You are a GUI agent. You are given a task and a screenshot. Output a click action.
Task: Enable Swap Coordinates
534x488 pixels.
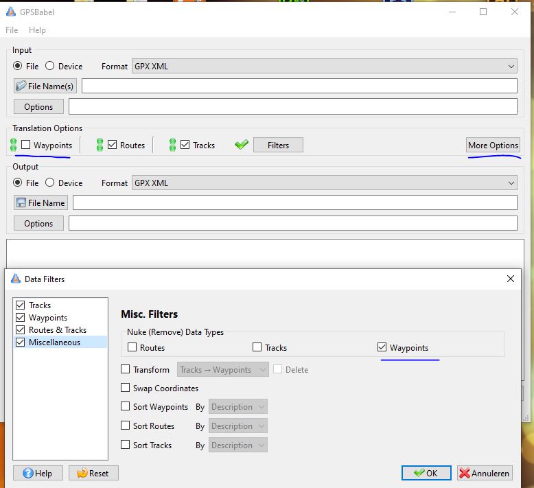pyautogui.click(x=126, y=388)
